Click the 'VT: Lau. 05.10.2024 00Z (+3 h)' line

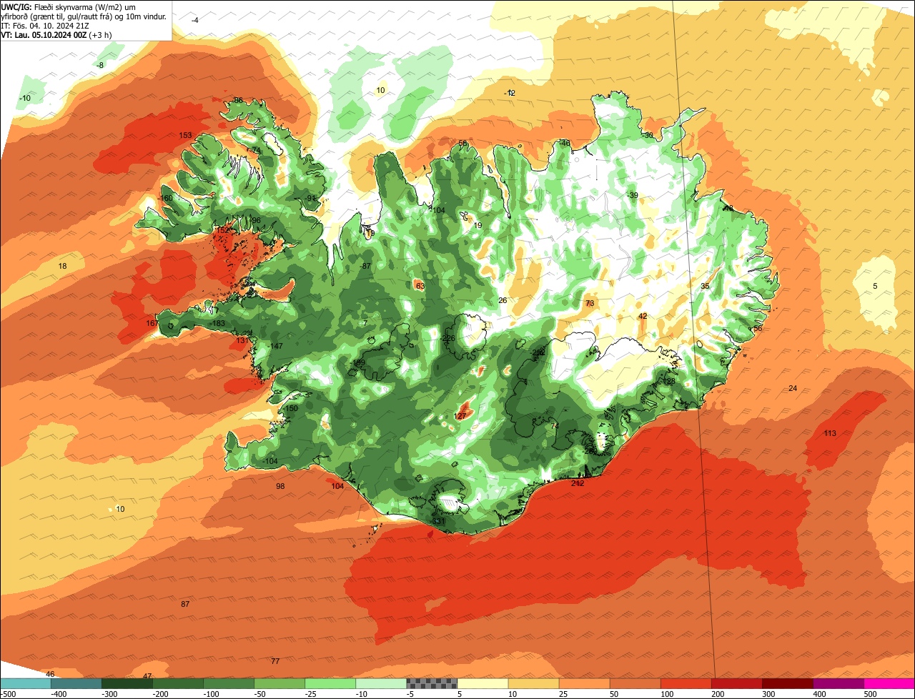[56, 34]
